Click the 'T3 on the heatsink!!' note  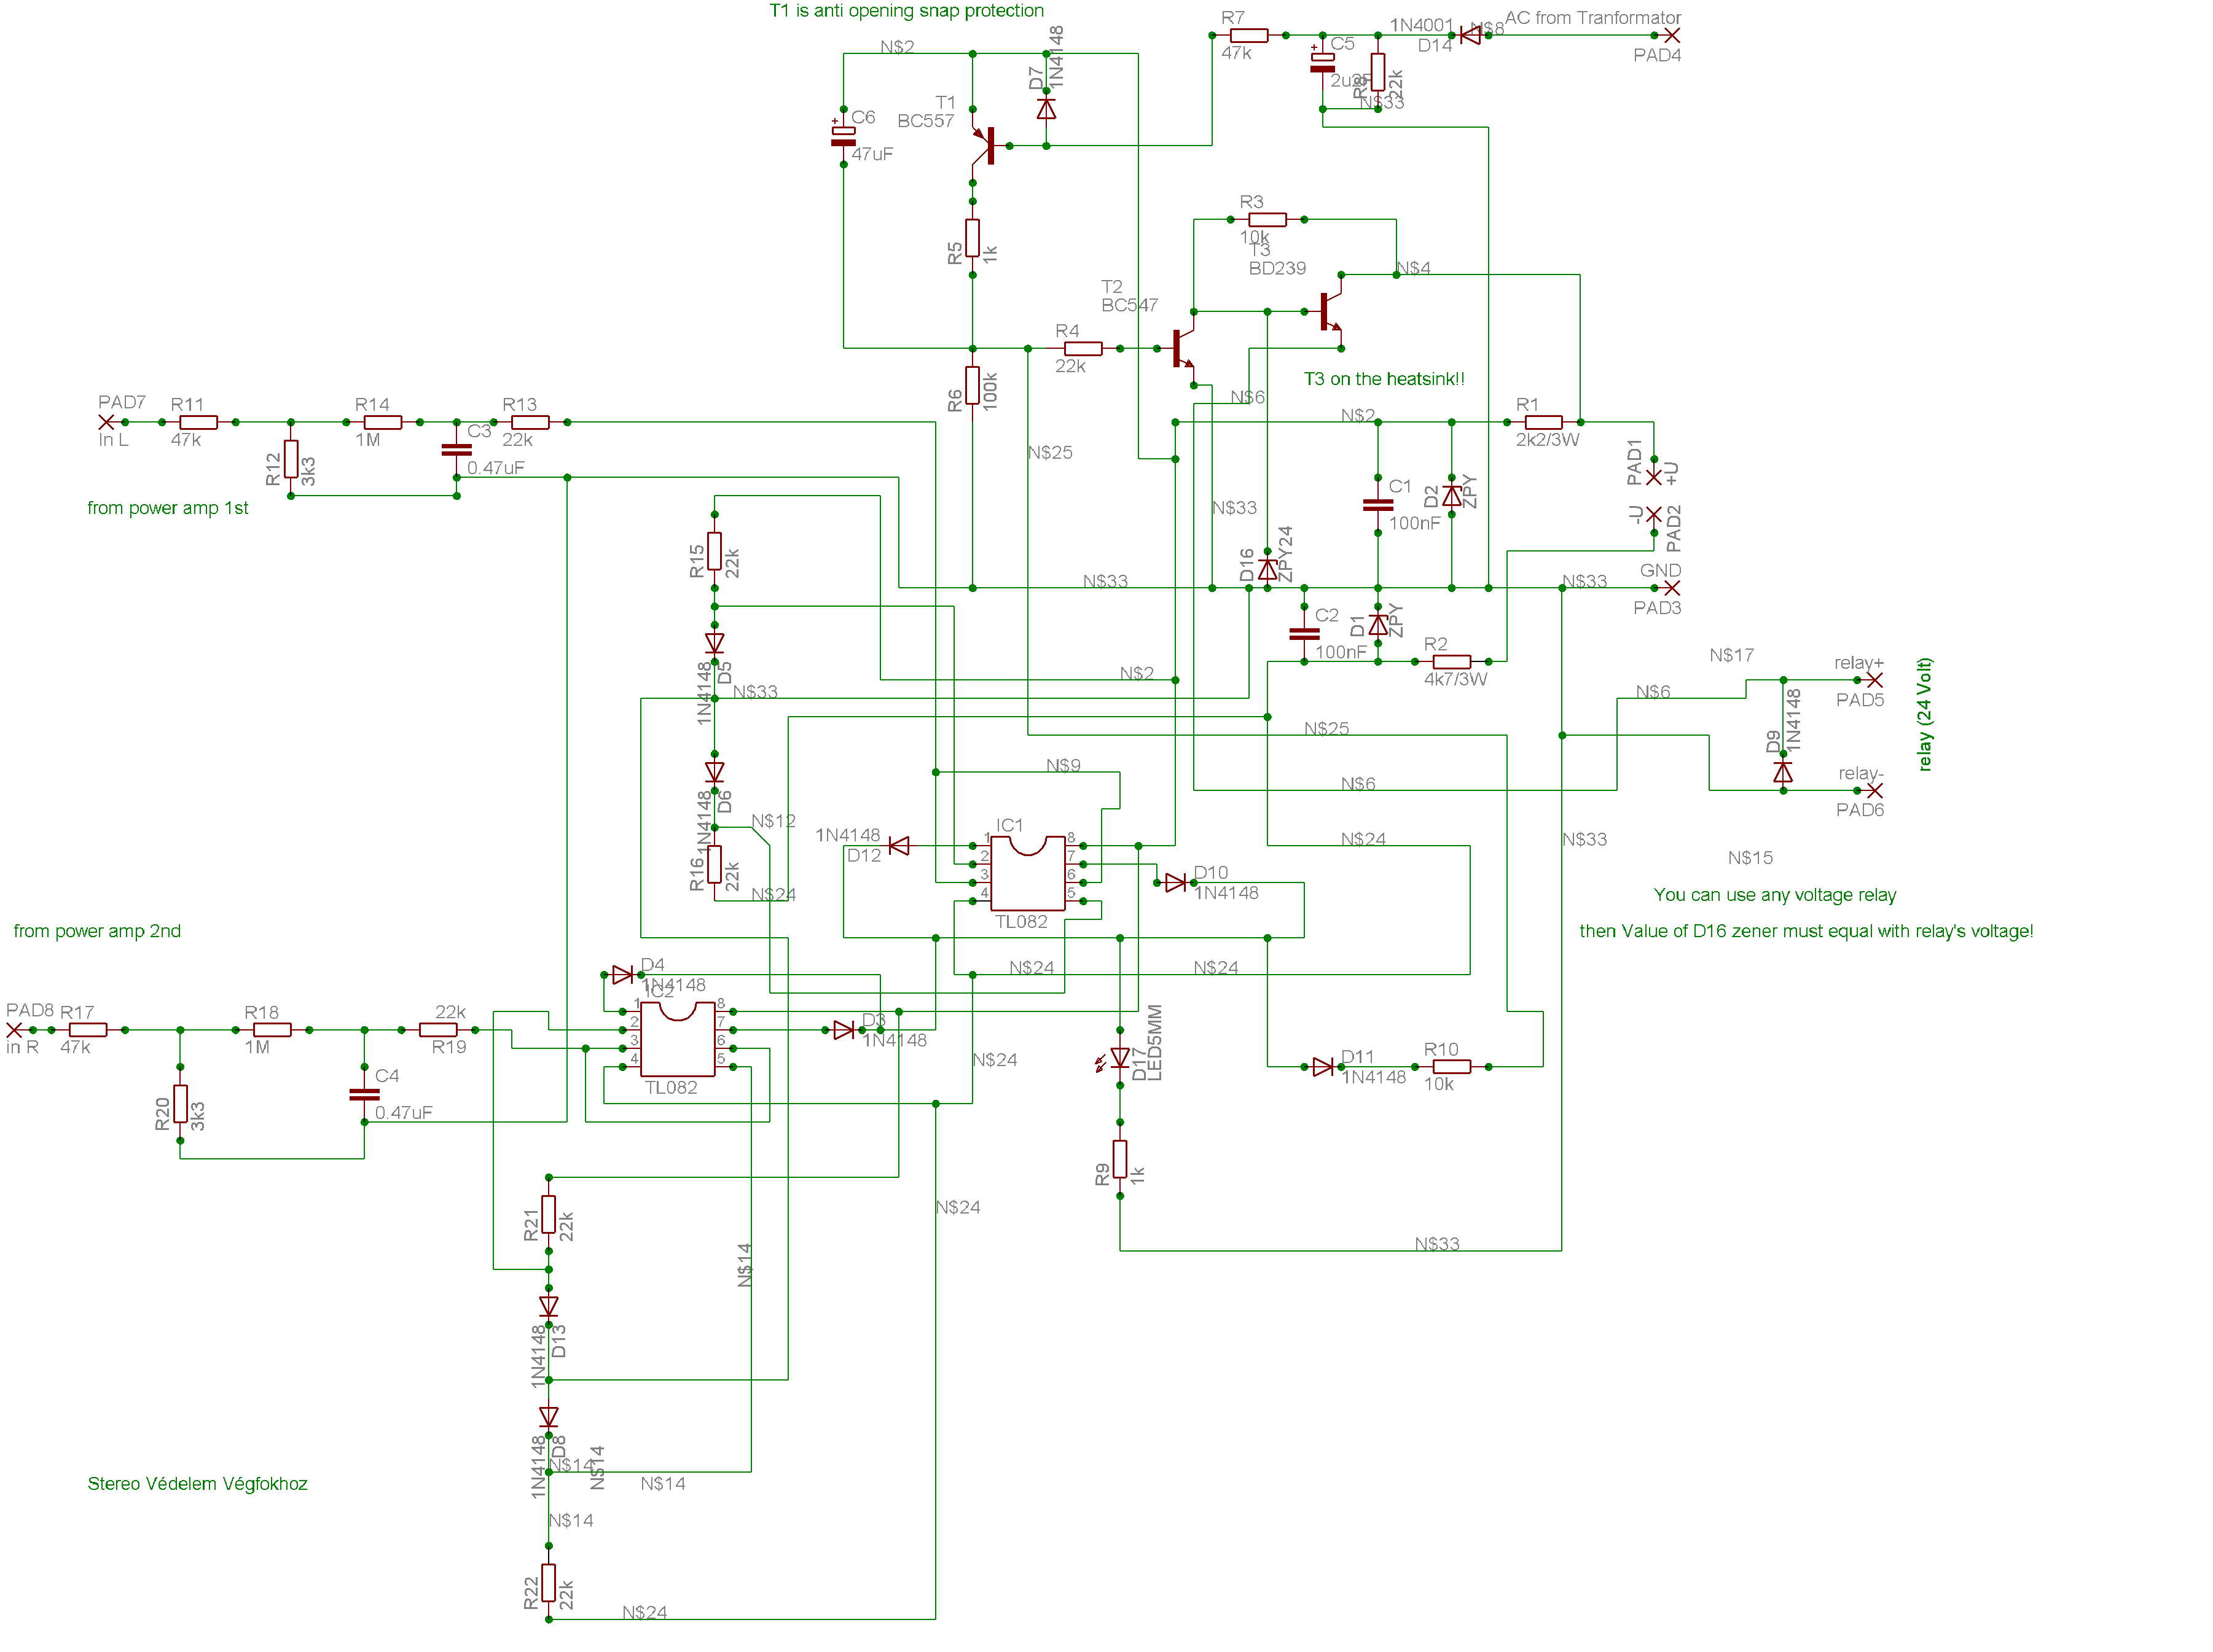point(1384,379)
